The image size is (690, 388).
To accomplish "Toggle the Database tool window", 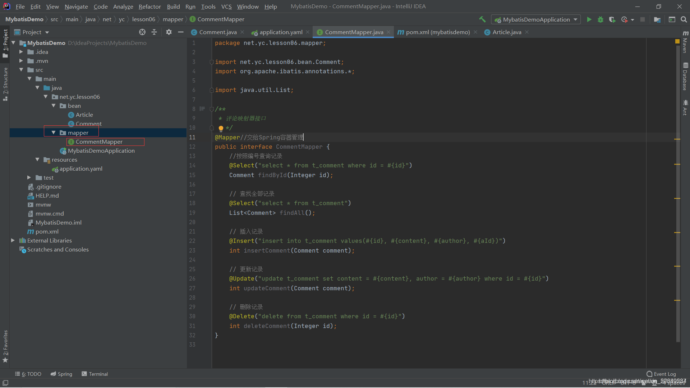I will pos(685,77).
